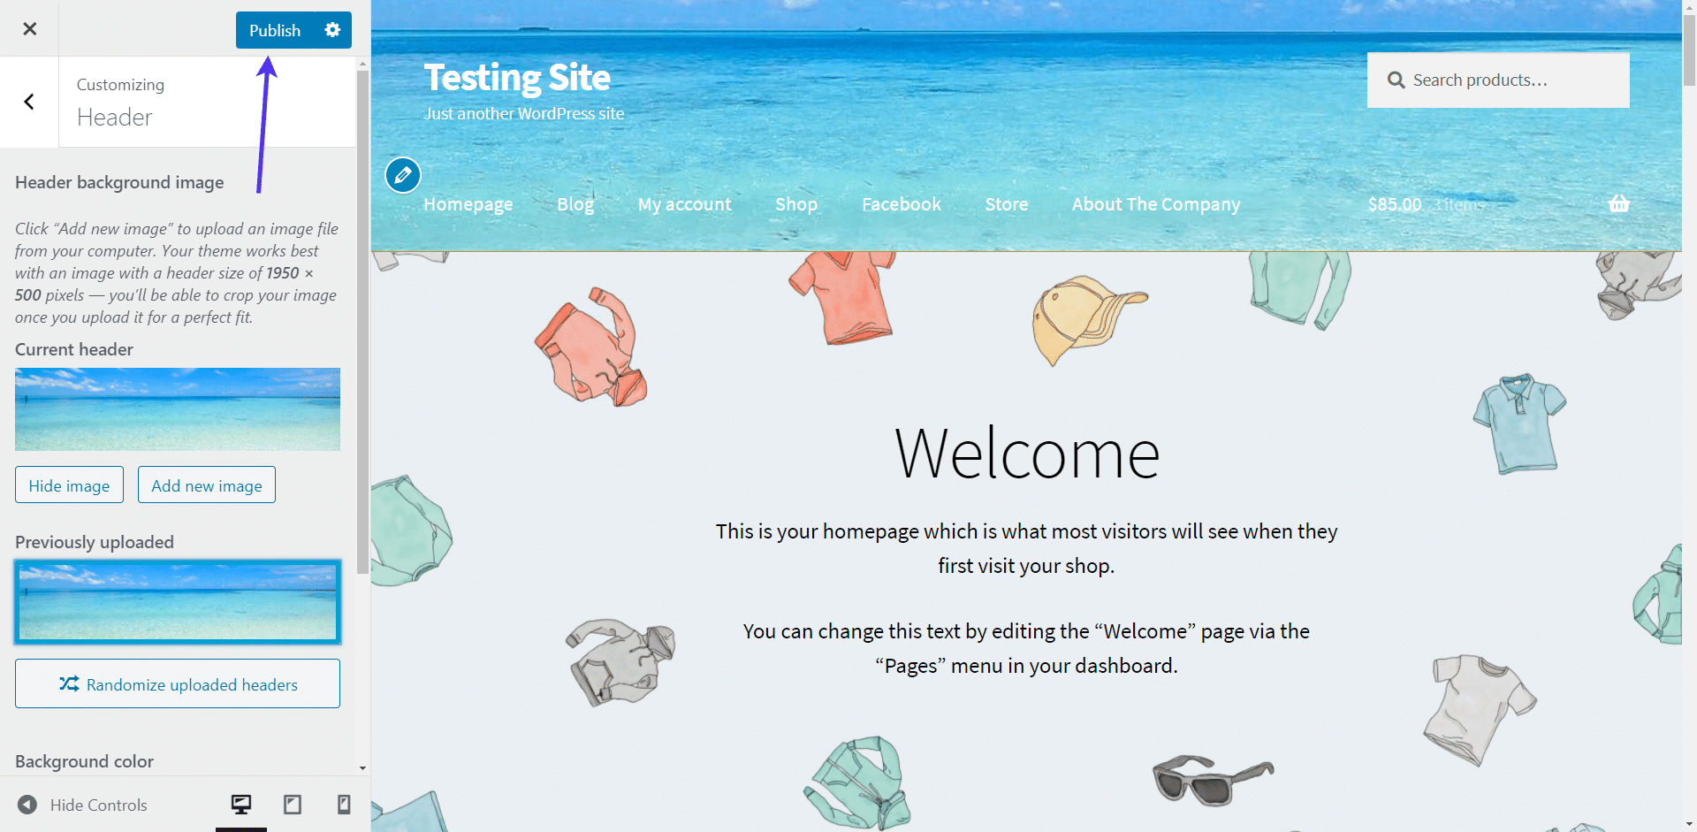The width and height of the screenshot is (1697, 832).
Task: Hide the current header image
Action: tap(69, 485)
